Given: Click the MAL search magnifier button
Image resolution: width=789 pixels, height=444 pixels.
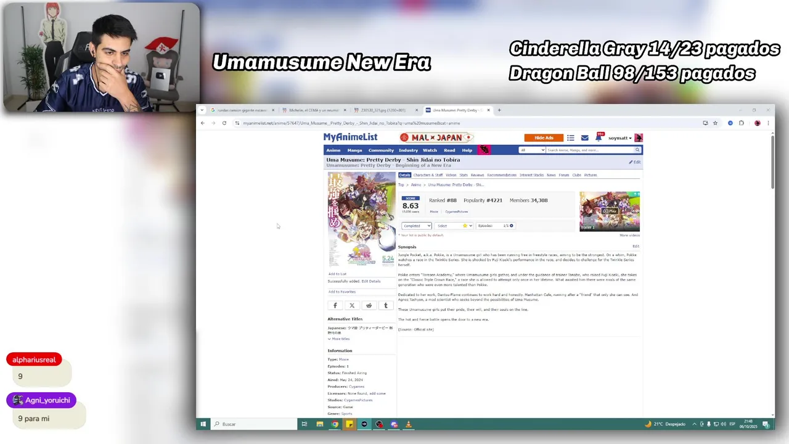Looking at the screenshot, I should [637, 150].
